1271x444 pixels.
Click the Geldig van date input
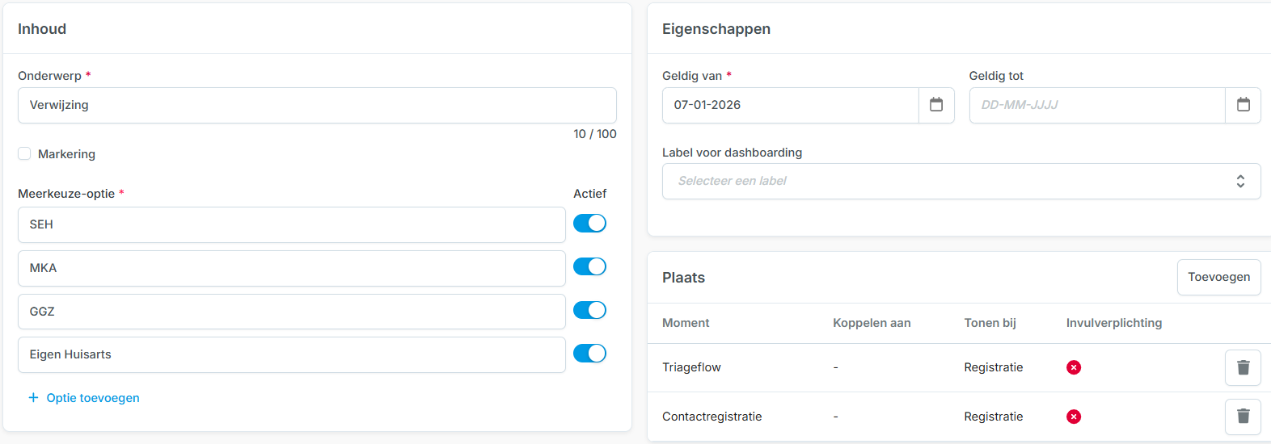pyautogui.click(x=790, y=106)
